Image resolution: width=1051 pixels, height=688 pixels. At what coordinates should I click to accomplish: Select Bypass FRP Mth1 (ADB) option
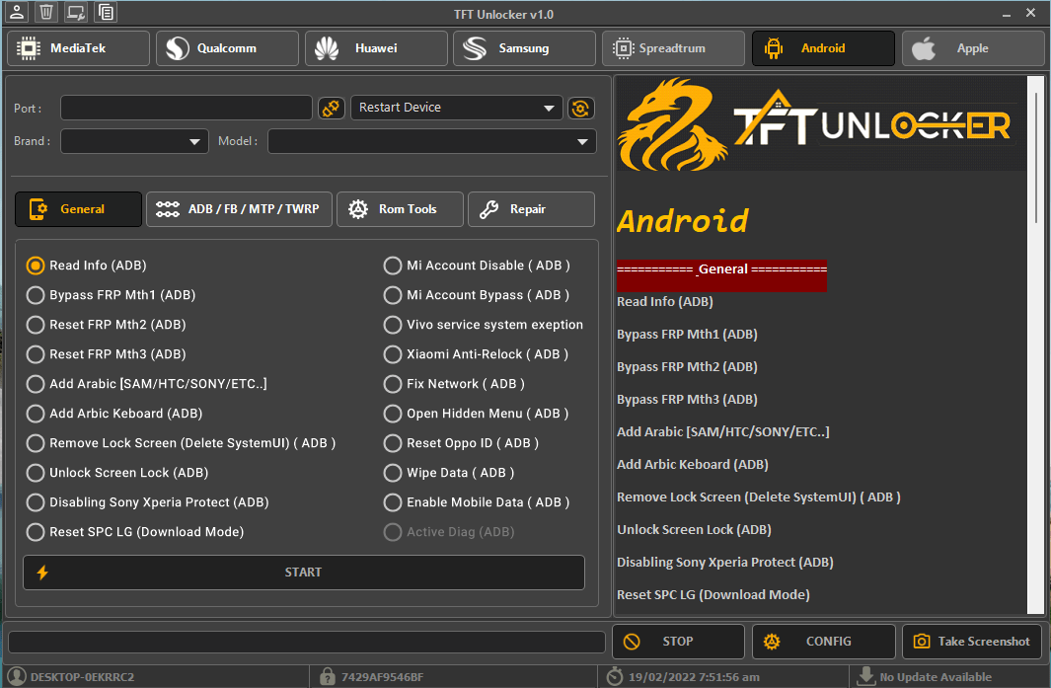pos(36,295)
